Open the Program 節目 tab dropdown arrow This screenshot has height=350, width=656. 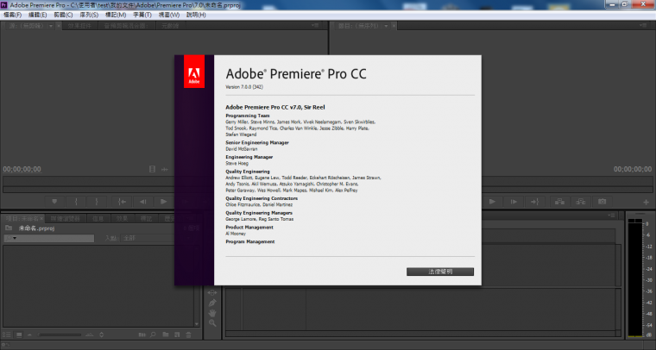click(386, 26)
